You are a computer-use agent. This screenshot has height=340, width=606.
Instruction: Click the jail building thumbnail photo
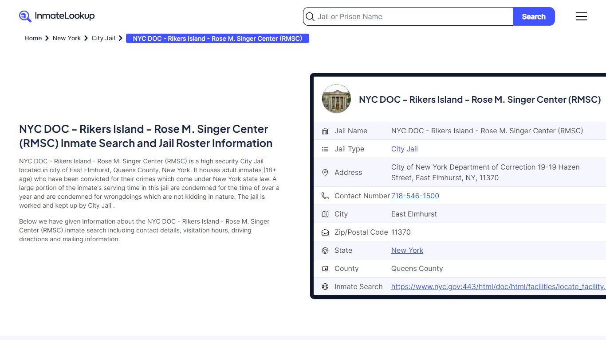click(x=336, y=99)
